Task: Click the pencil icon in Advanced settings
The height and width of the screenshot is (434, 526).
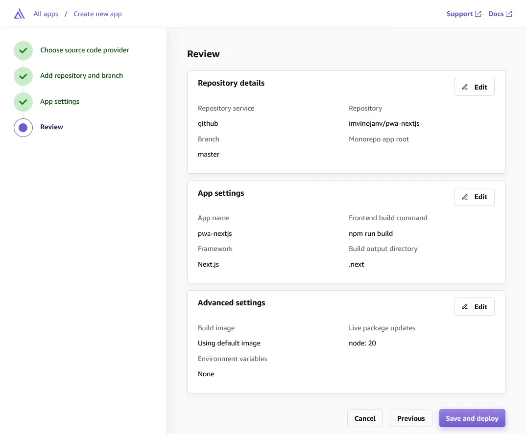Action: (465, 307)
